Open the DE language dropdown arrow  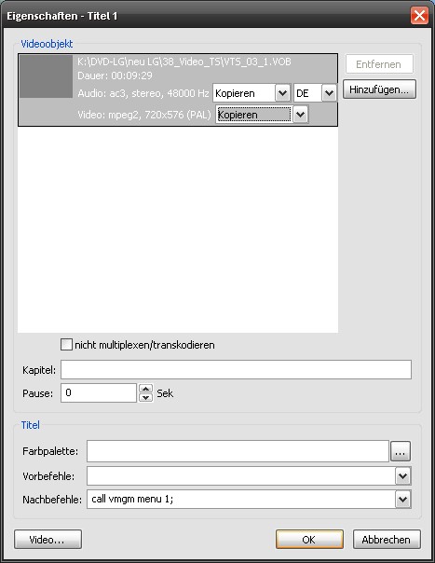(329, 93)
